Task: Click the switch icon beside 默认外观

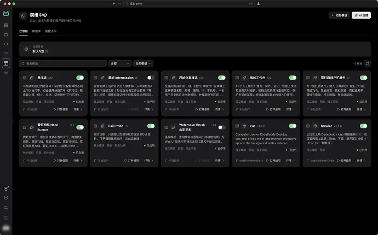Action: pyautogui.click(x=47, y=51)
